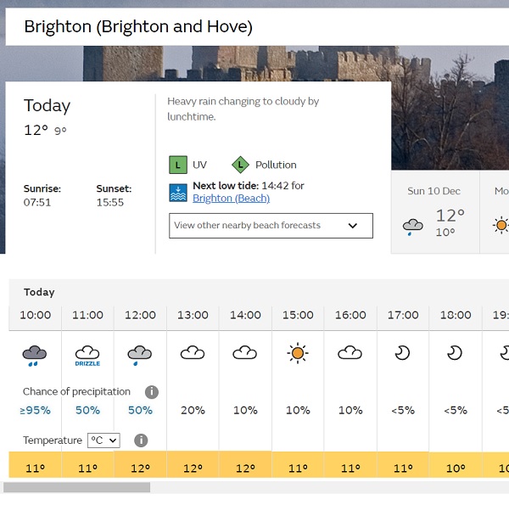Click the 16:00 cloudy icon
This screenshot has width=509, height=505.
tap(350, 353)
